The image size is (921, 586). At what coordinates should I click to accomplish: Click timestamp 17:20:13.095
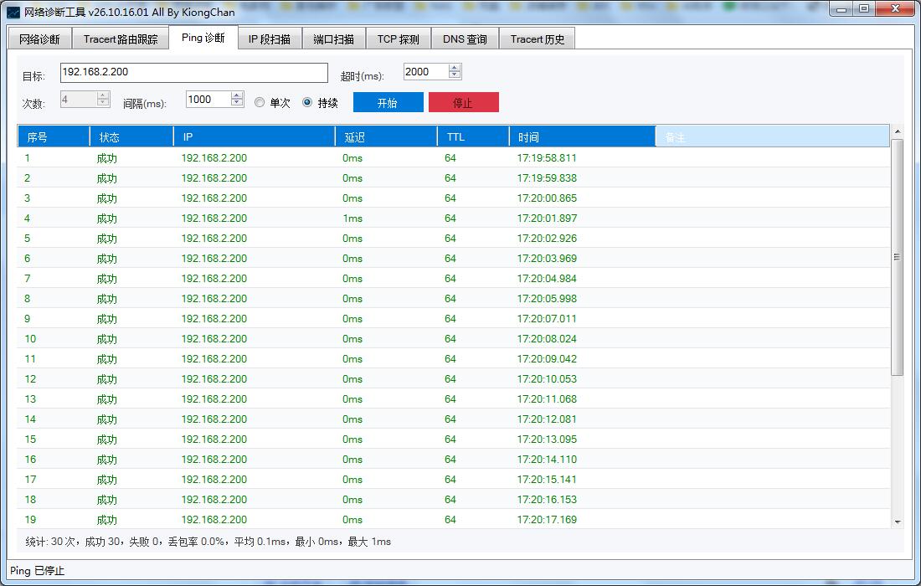pyautogui.click(x=547, y=439)
